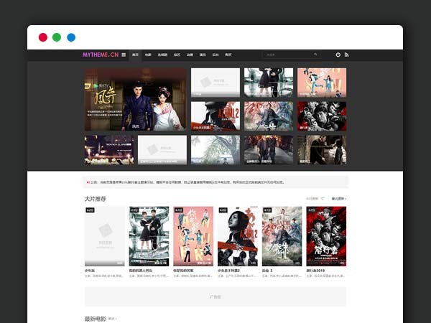The image size is (431, 323).
Task: Open the watch history clock icon
Action: pyautogui.click(x=338, y=55)
